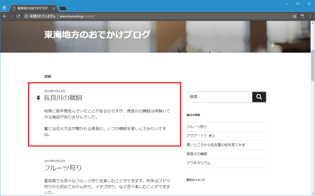This screenshot has height=196, width=315.
Task: Click the date 2018年5月14日
Action: (55, 91)
